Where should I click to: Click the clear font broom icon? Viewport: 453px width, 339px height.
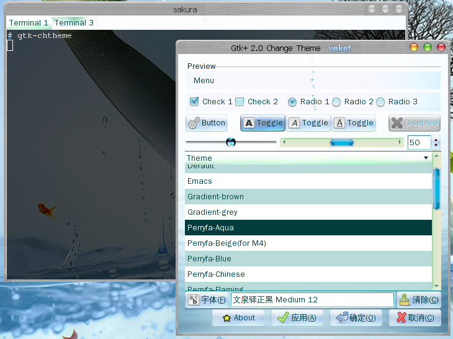click(405, 300)
